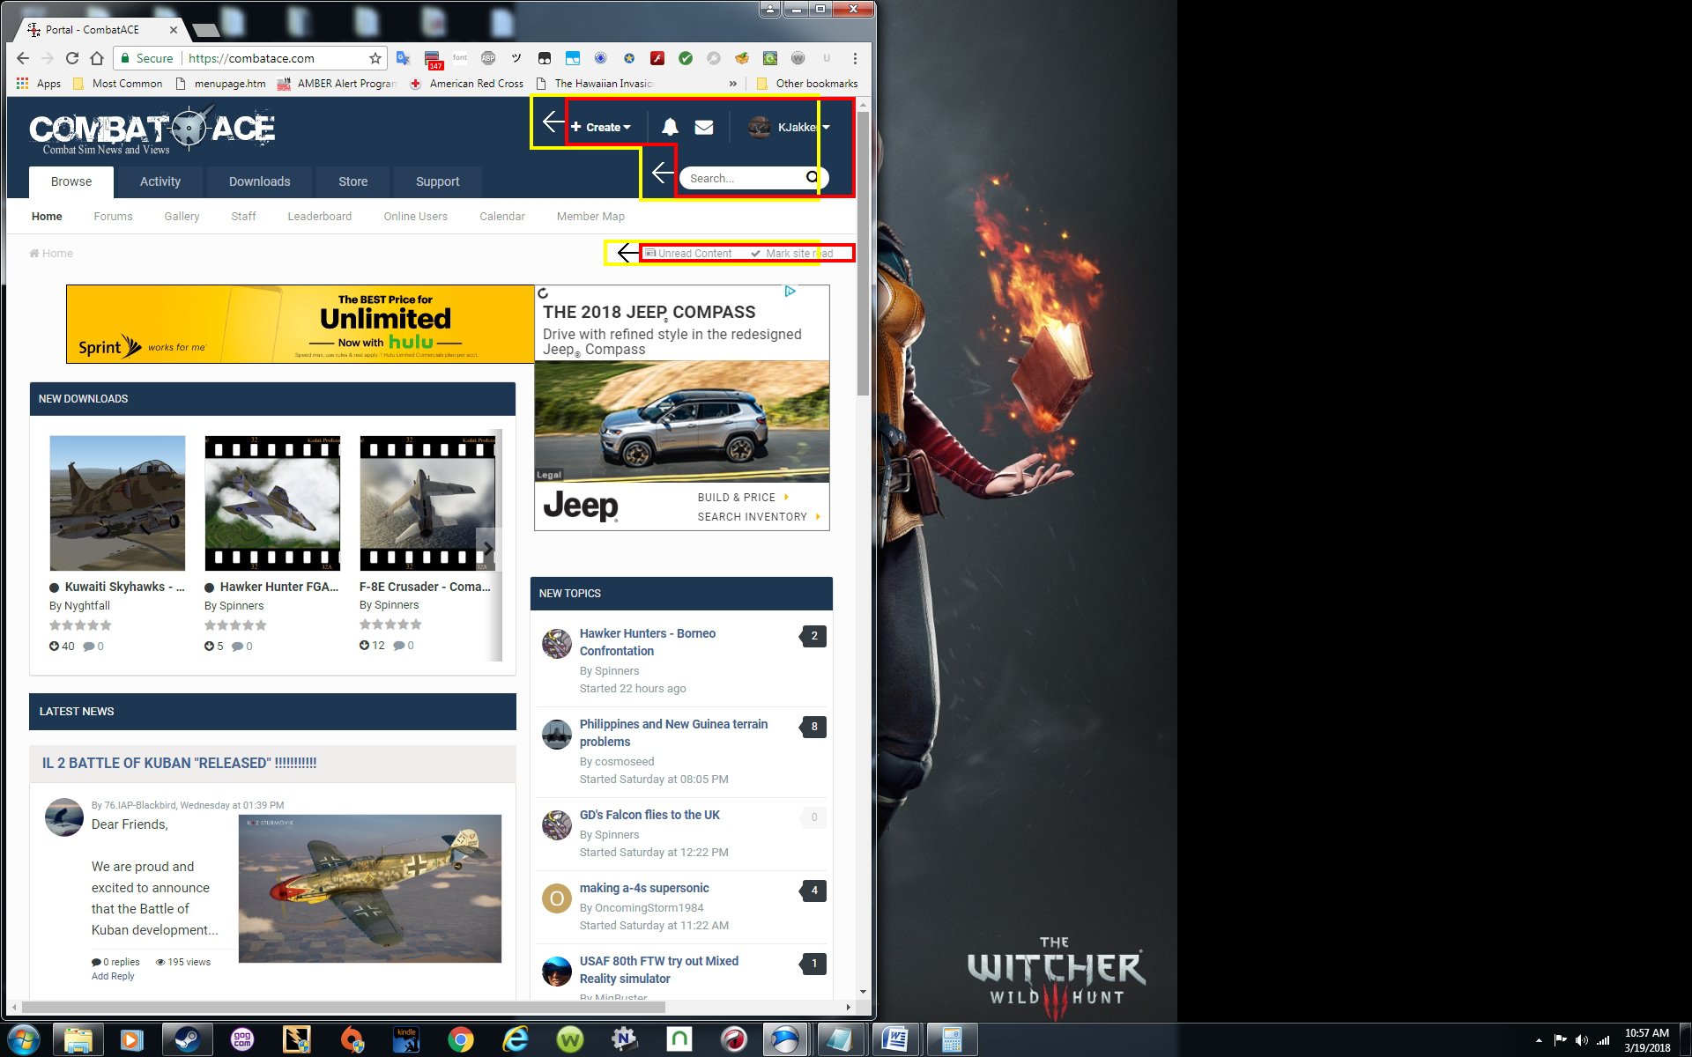The width and height of the screenshot is (1692, 1057).
Task: Click Add Reply under Kuban news
Action: 113,976
